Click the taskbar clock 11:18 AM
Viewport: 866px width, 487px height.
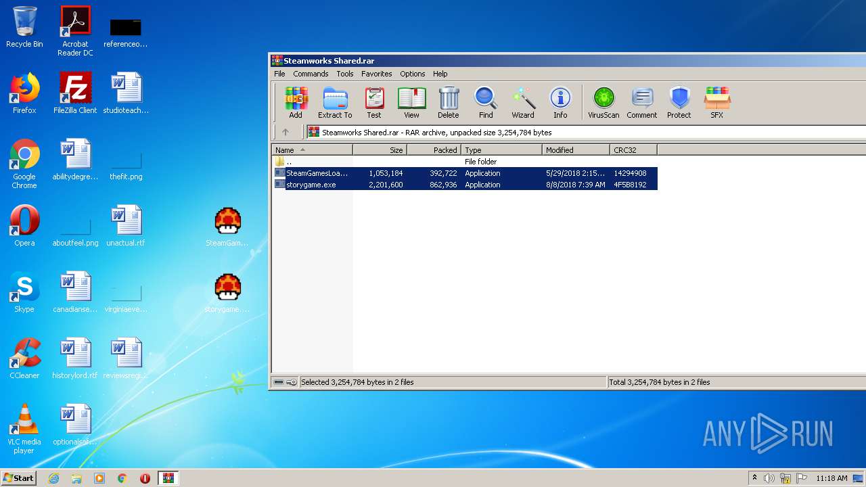tap(831, 478)
